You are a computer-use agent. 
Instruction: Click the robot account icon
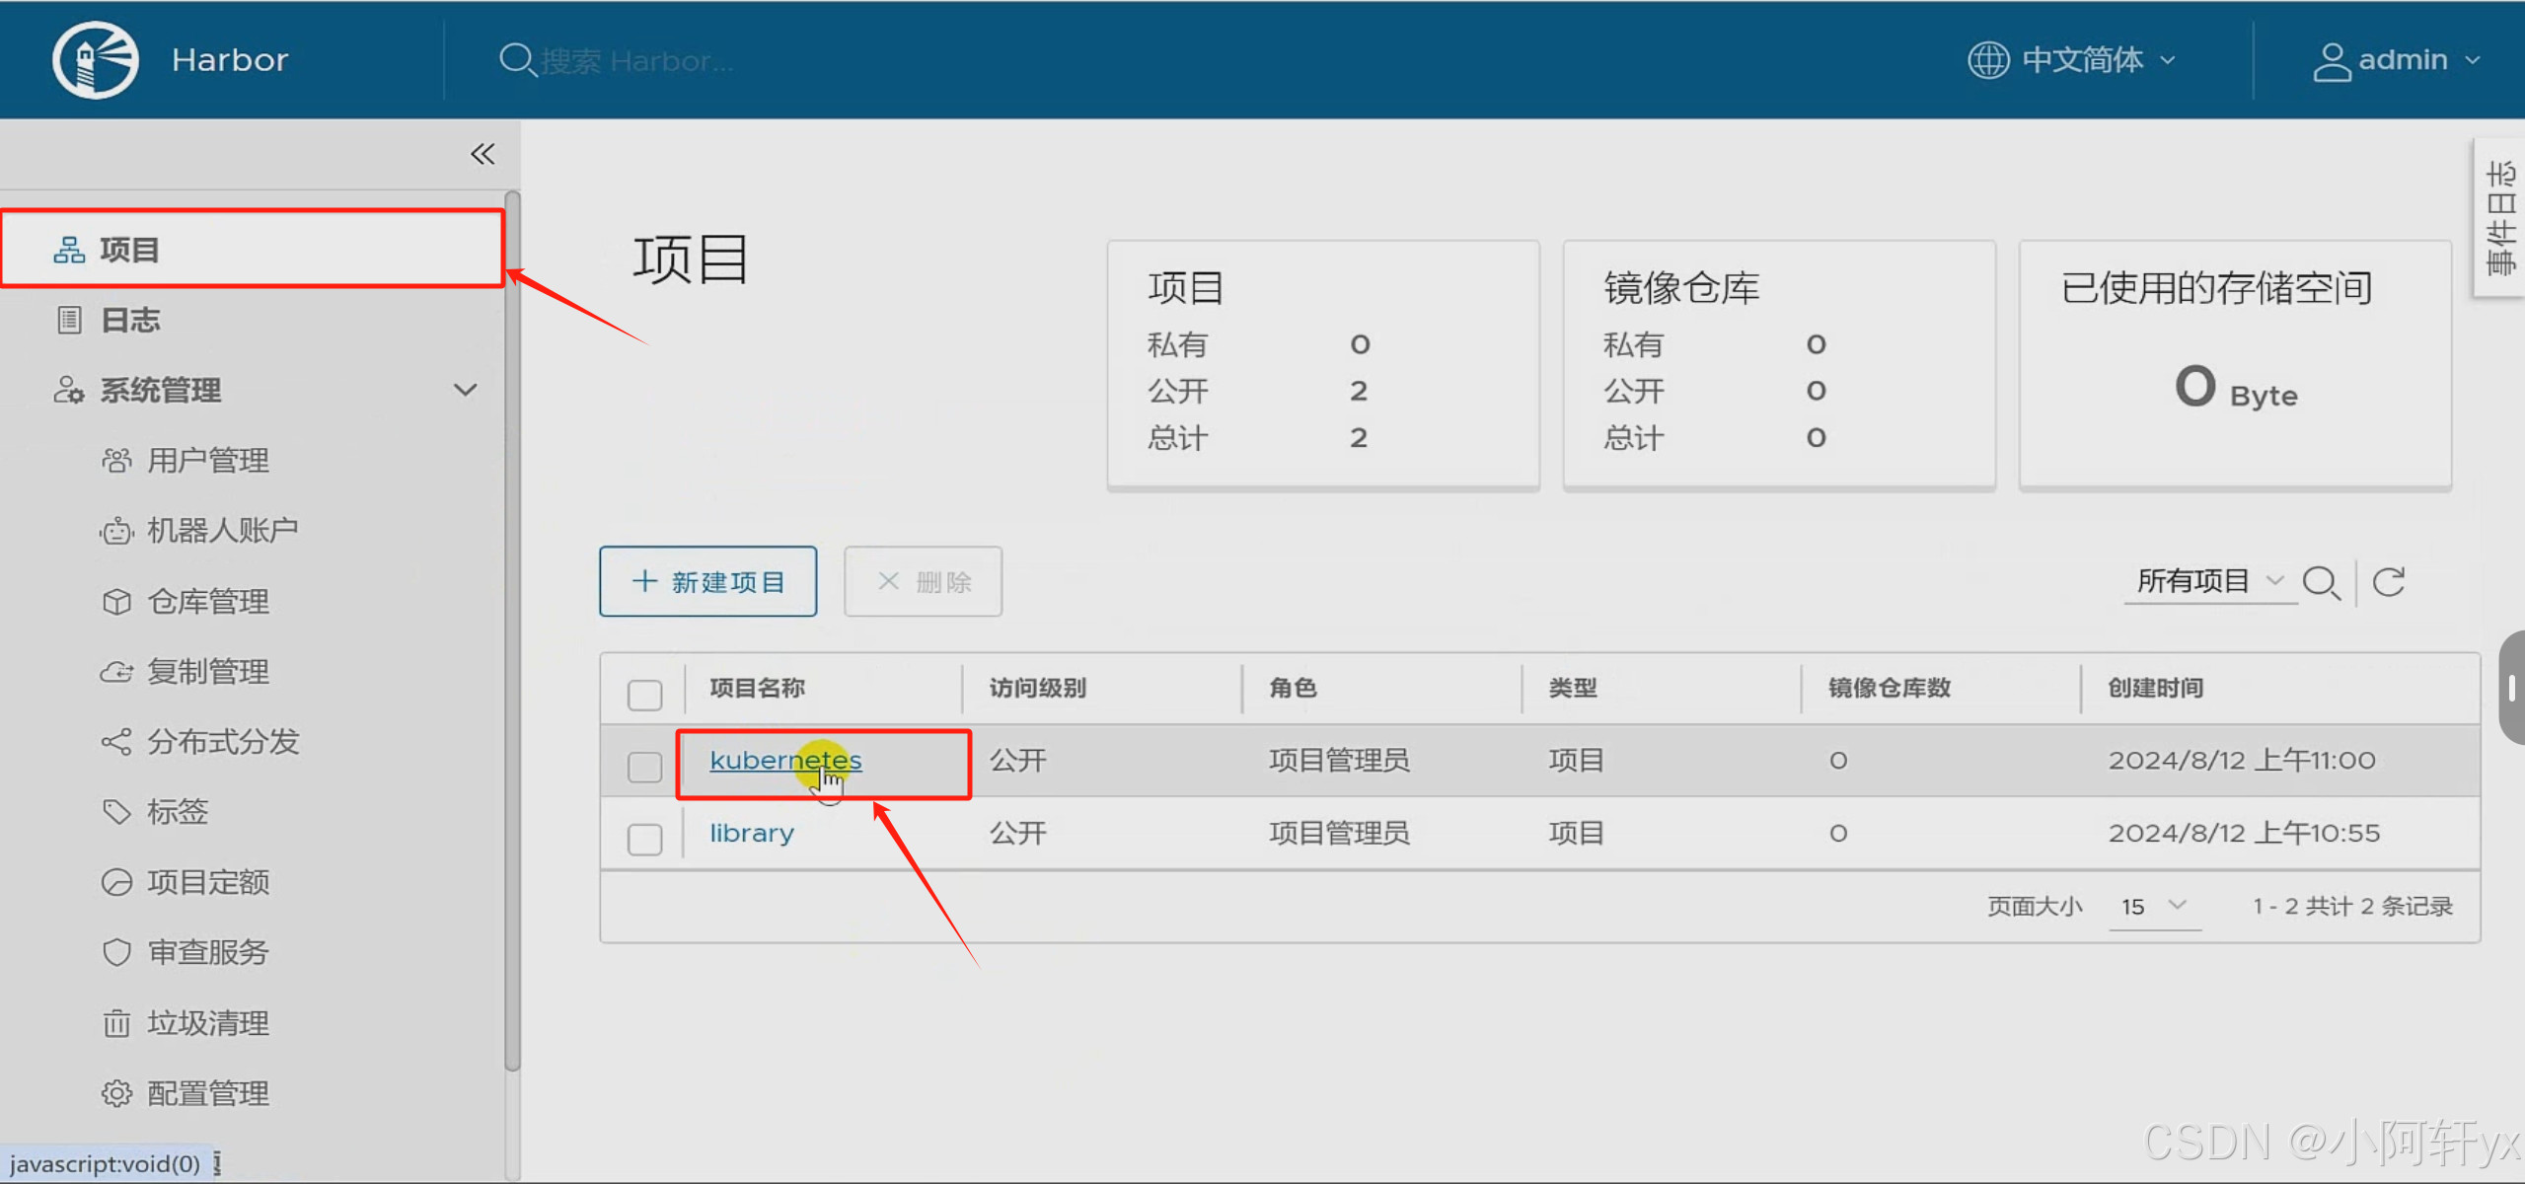click(x=116, y=531)
